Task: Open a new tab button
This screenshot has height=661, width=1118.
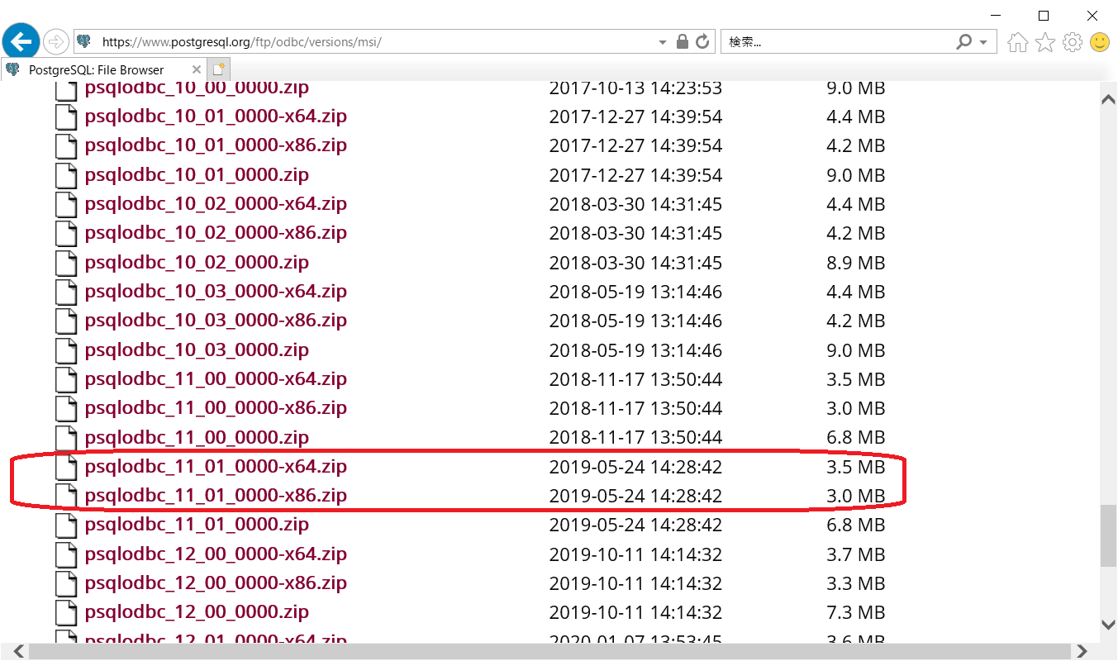Action: pos(218,70)
